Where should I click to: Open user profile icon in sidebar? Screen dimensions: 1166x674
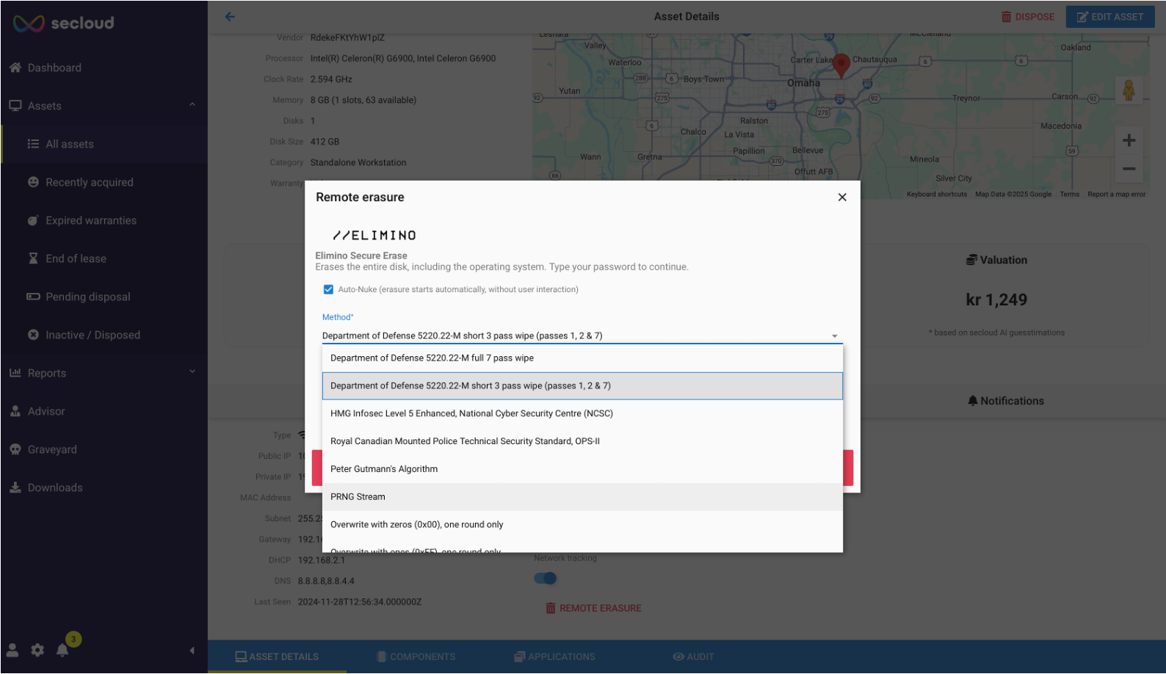(12, 650)
